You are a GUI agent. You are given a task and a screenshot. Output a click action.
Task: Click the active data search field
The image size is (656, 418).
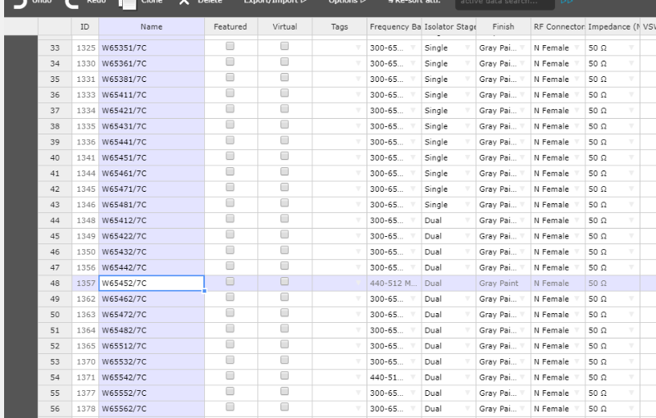[x=504, y=3]
